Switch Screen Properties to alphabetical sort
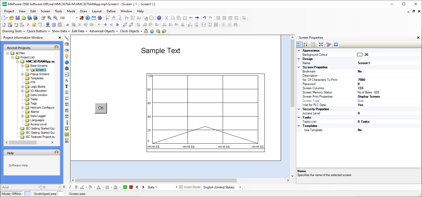 click(305, 44)
